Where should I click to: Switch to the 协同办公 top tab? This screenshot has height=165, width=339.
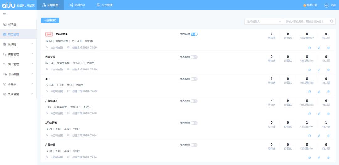pyautogui.click(x=78, y=5)
